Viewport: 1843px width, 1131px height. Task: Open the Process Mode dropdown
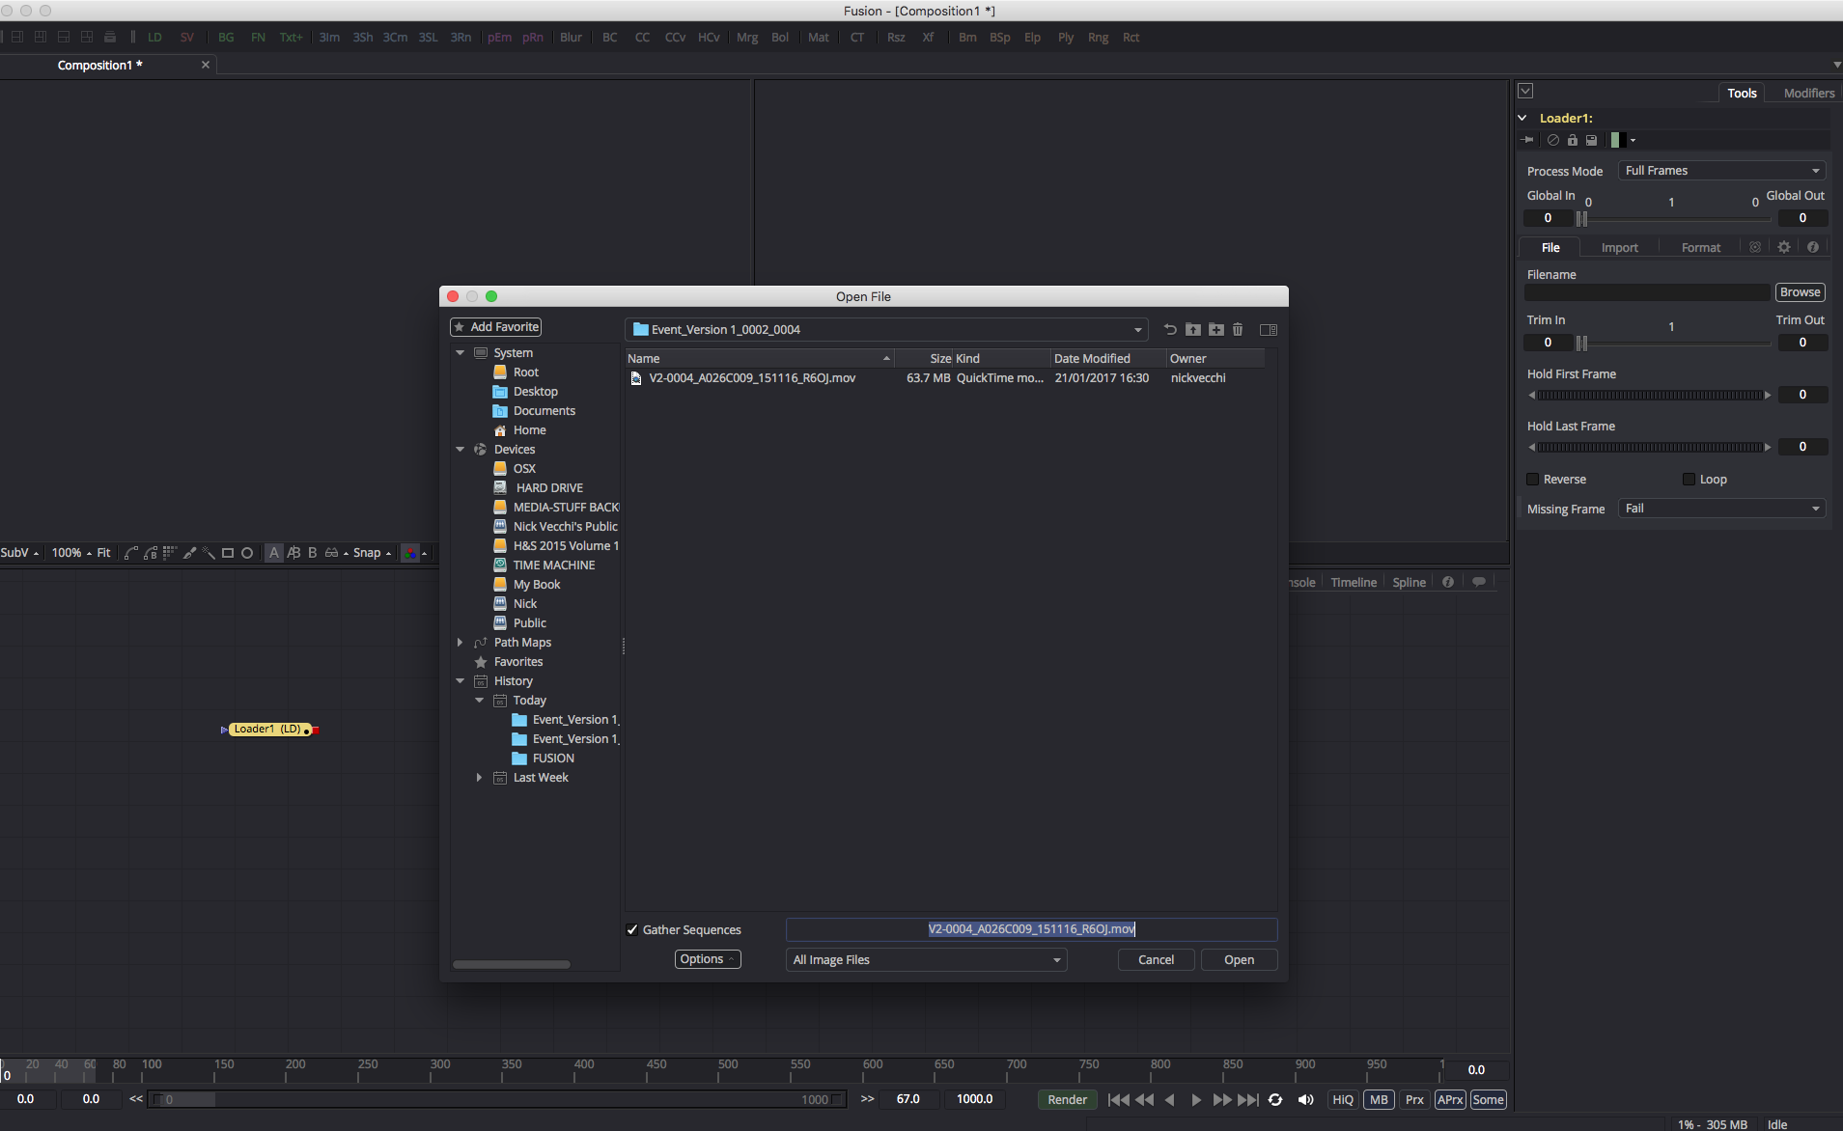(x=1721, y=171)
